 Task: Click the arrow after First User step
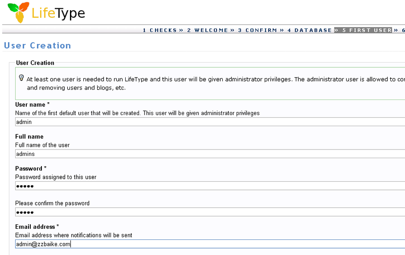pyautogui.click(x=396, y=30)
